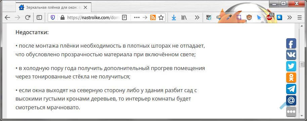Open the Adblock Plus ABP menu
This screenshot has height=121, width=307.
270,17
